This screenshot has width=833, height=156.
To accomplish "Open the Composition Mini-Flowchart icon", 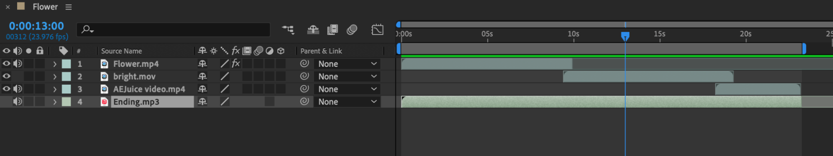I will tap(288, 29).
